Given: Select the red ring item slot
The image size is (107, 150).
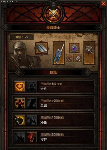Looking at the screenshot, I should tap(70, 58).
